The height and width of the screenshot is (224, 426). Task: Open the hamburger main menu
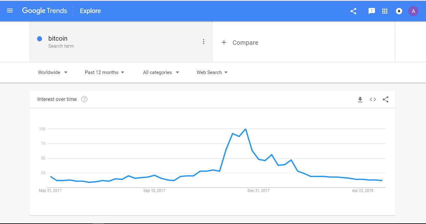10,11
